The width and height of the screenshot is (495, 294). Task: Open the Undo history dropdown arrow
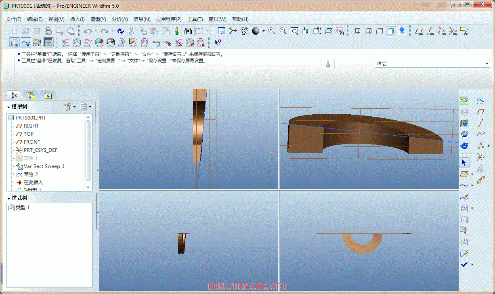pos(95,31)
